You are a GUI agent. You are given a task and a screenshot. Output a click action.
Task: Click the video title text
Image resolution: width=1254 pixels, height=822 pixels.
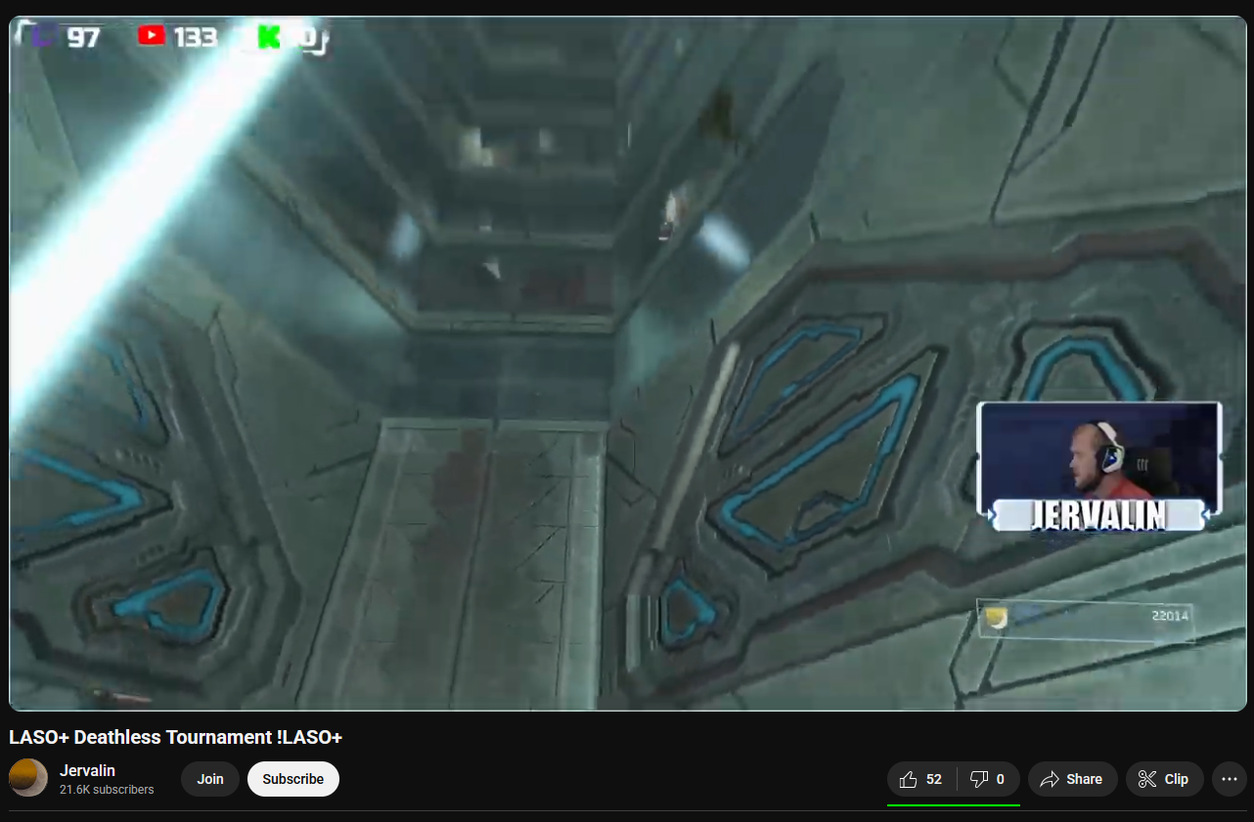coord(176,737)
